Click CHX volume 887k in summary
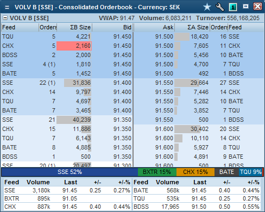Screen dimensions: 265x212 point(43,207)
